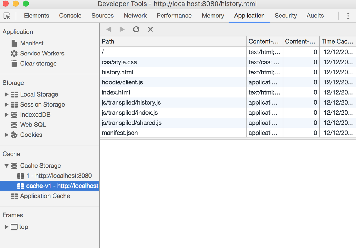The image size is (356, 248).
Task: Click grid icon of cache-v1 entry
Action: click(21, 186)
